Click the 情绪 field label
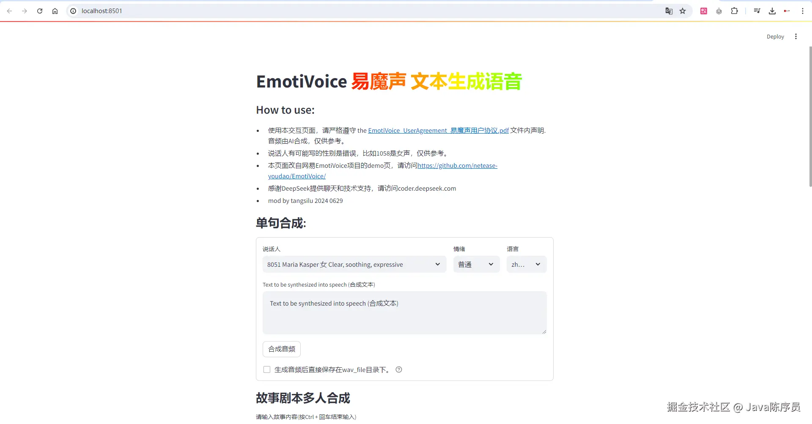 coord(459,249)
